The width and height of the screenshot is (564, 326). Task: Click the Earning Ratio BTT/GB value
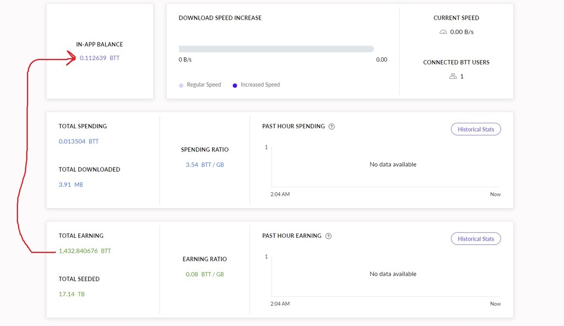[x=205, y=274]
